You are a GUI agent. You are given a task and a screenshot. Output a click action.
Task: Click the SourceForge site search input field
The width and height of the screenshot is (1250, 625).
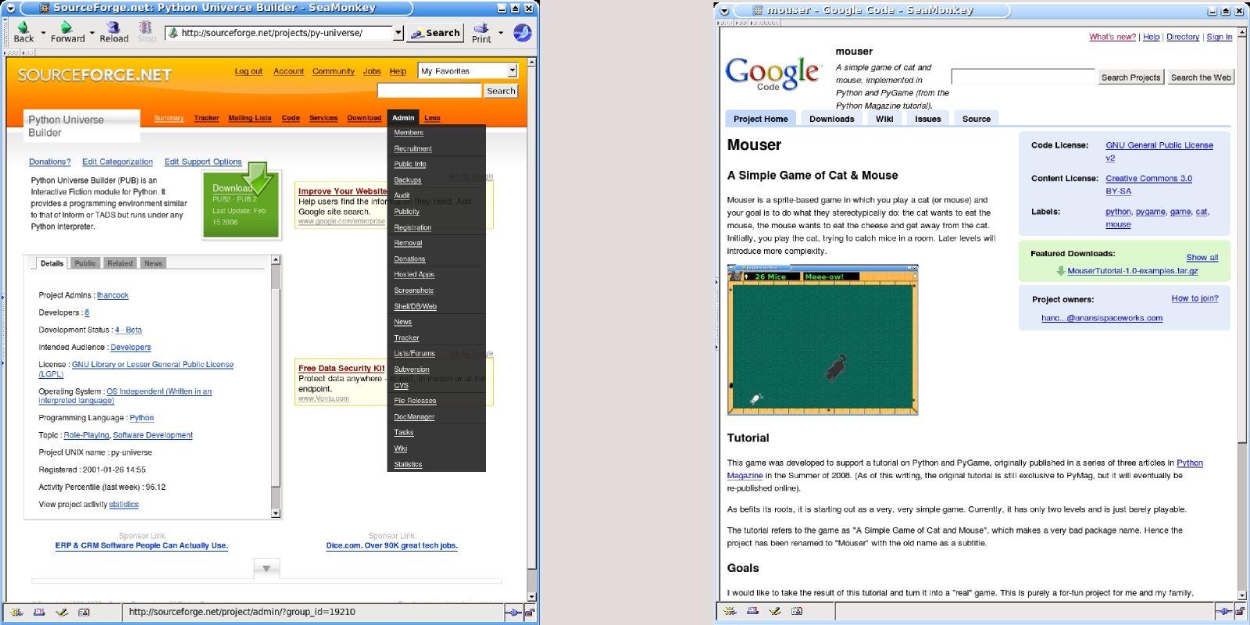[429, 91]
